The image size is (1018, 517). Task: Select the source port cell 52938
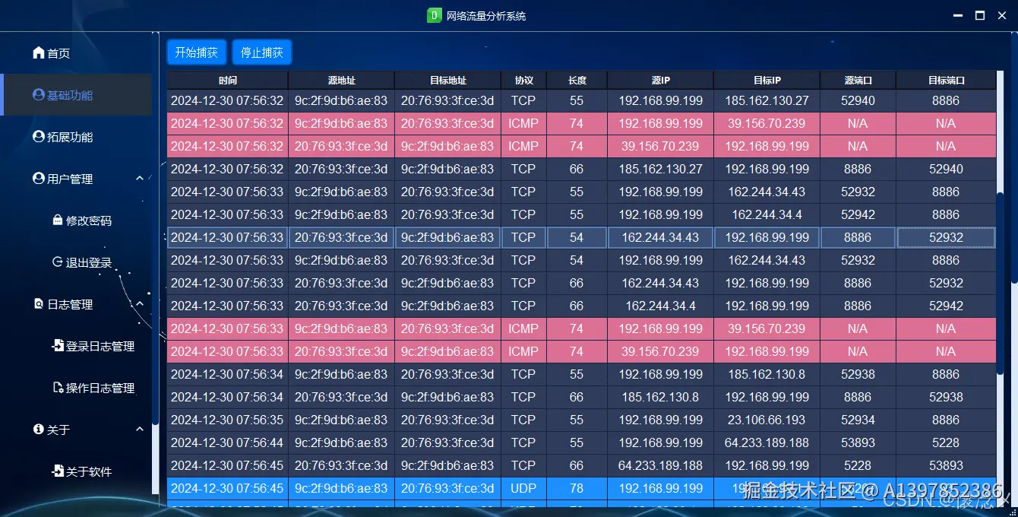pyautogui.click(x=858, y=374)
